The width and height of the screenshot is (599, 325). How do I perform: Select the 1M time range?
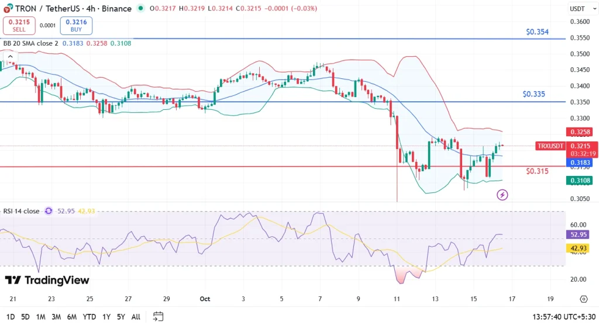pos(41,316)
